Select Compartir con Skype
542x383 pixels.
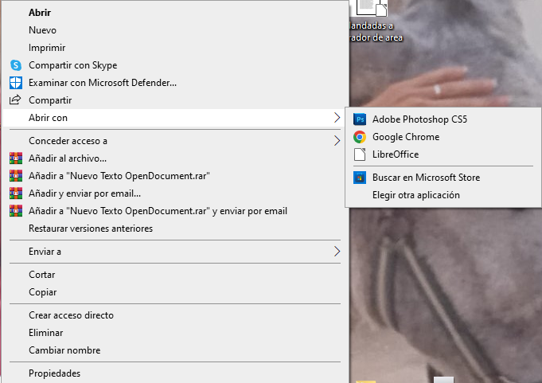coord(176,65)
